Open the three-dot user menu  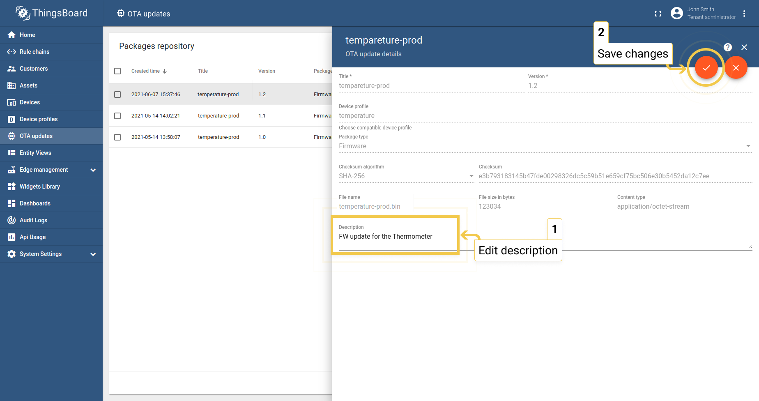(x=744, y=14)
